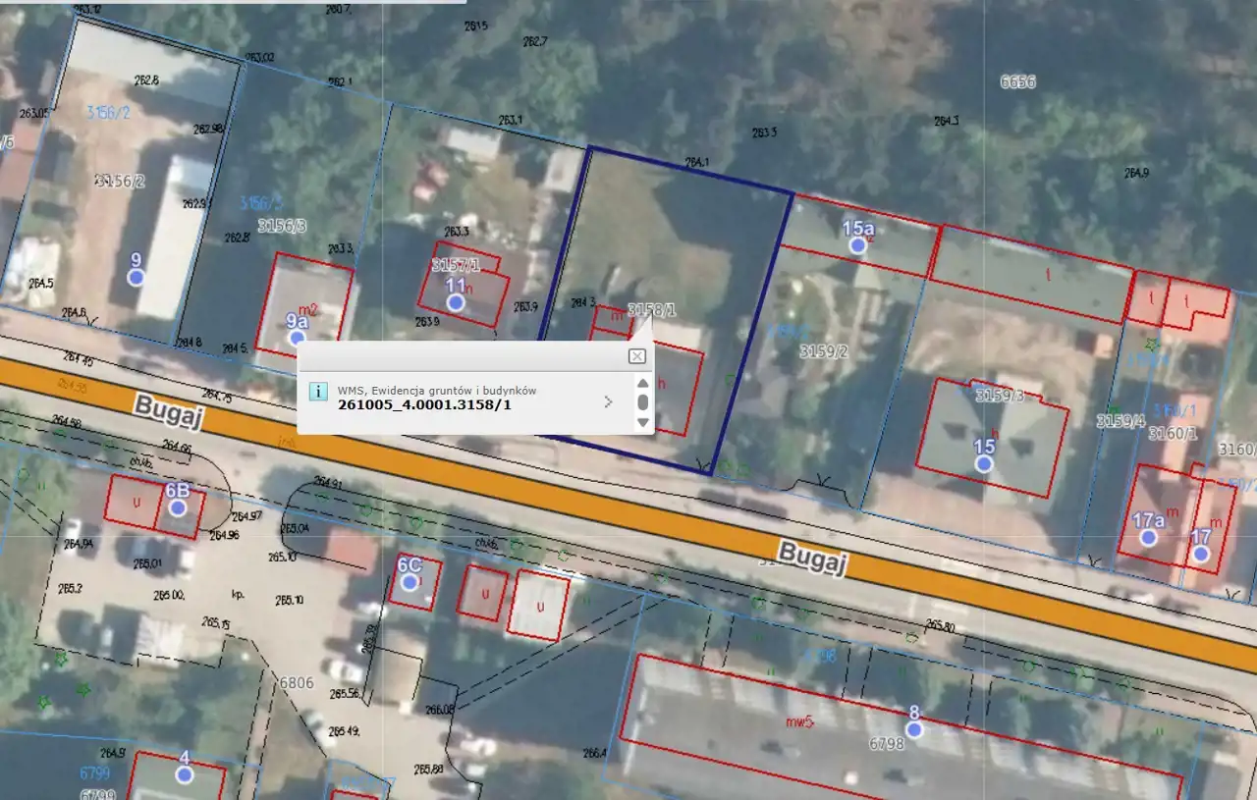Click the parcel label 3159/2
Viewport: 1257px width, 800px height.
point(823,350)
